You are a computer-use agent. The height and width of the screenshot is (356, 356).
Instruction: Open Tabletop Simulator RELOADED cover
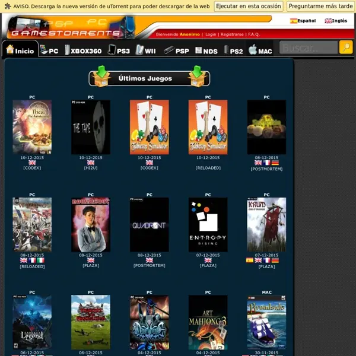coord(208,127)
